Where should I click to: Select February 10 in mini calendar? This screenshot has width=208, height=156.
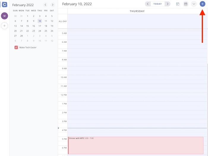coord(40,21)
